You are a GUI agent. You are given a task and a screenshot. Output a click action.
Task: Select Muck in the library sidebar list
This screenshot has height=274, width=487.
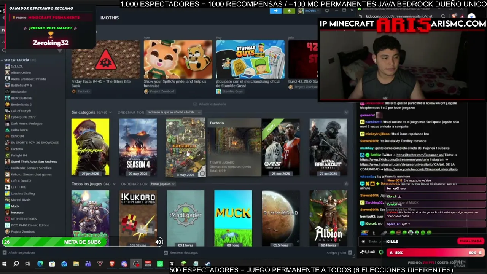click(15, 206)
